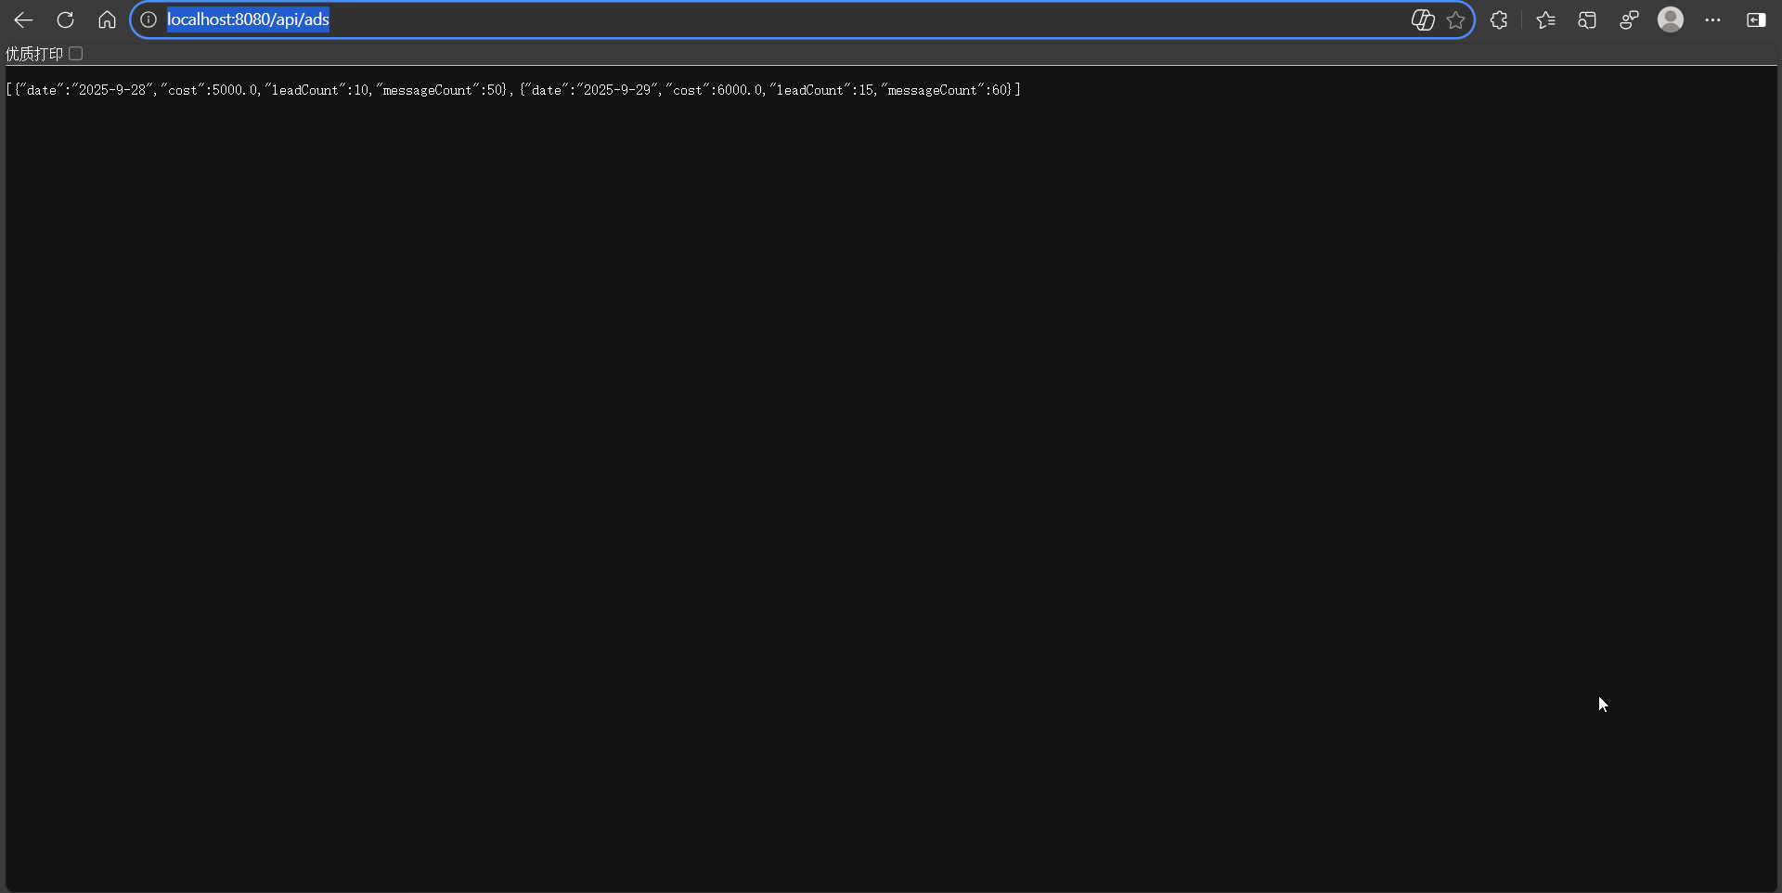Click the address bar URL localhost:8080/api/ads
Viewport: 1782px width, 893px height.
[x=248, y=19]
